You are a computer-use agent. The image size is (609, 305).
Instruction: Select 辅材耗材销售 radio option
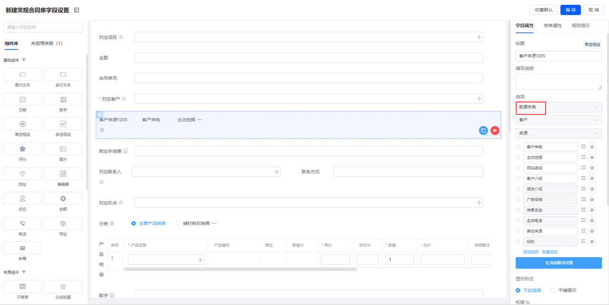pyautogui.click(x=178, y=223)
